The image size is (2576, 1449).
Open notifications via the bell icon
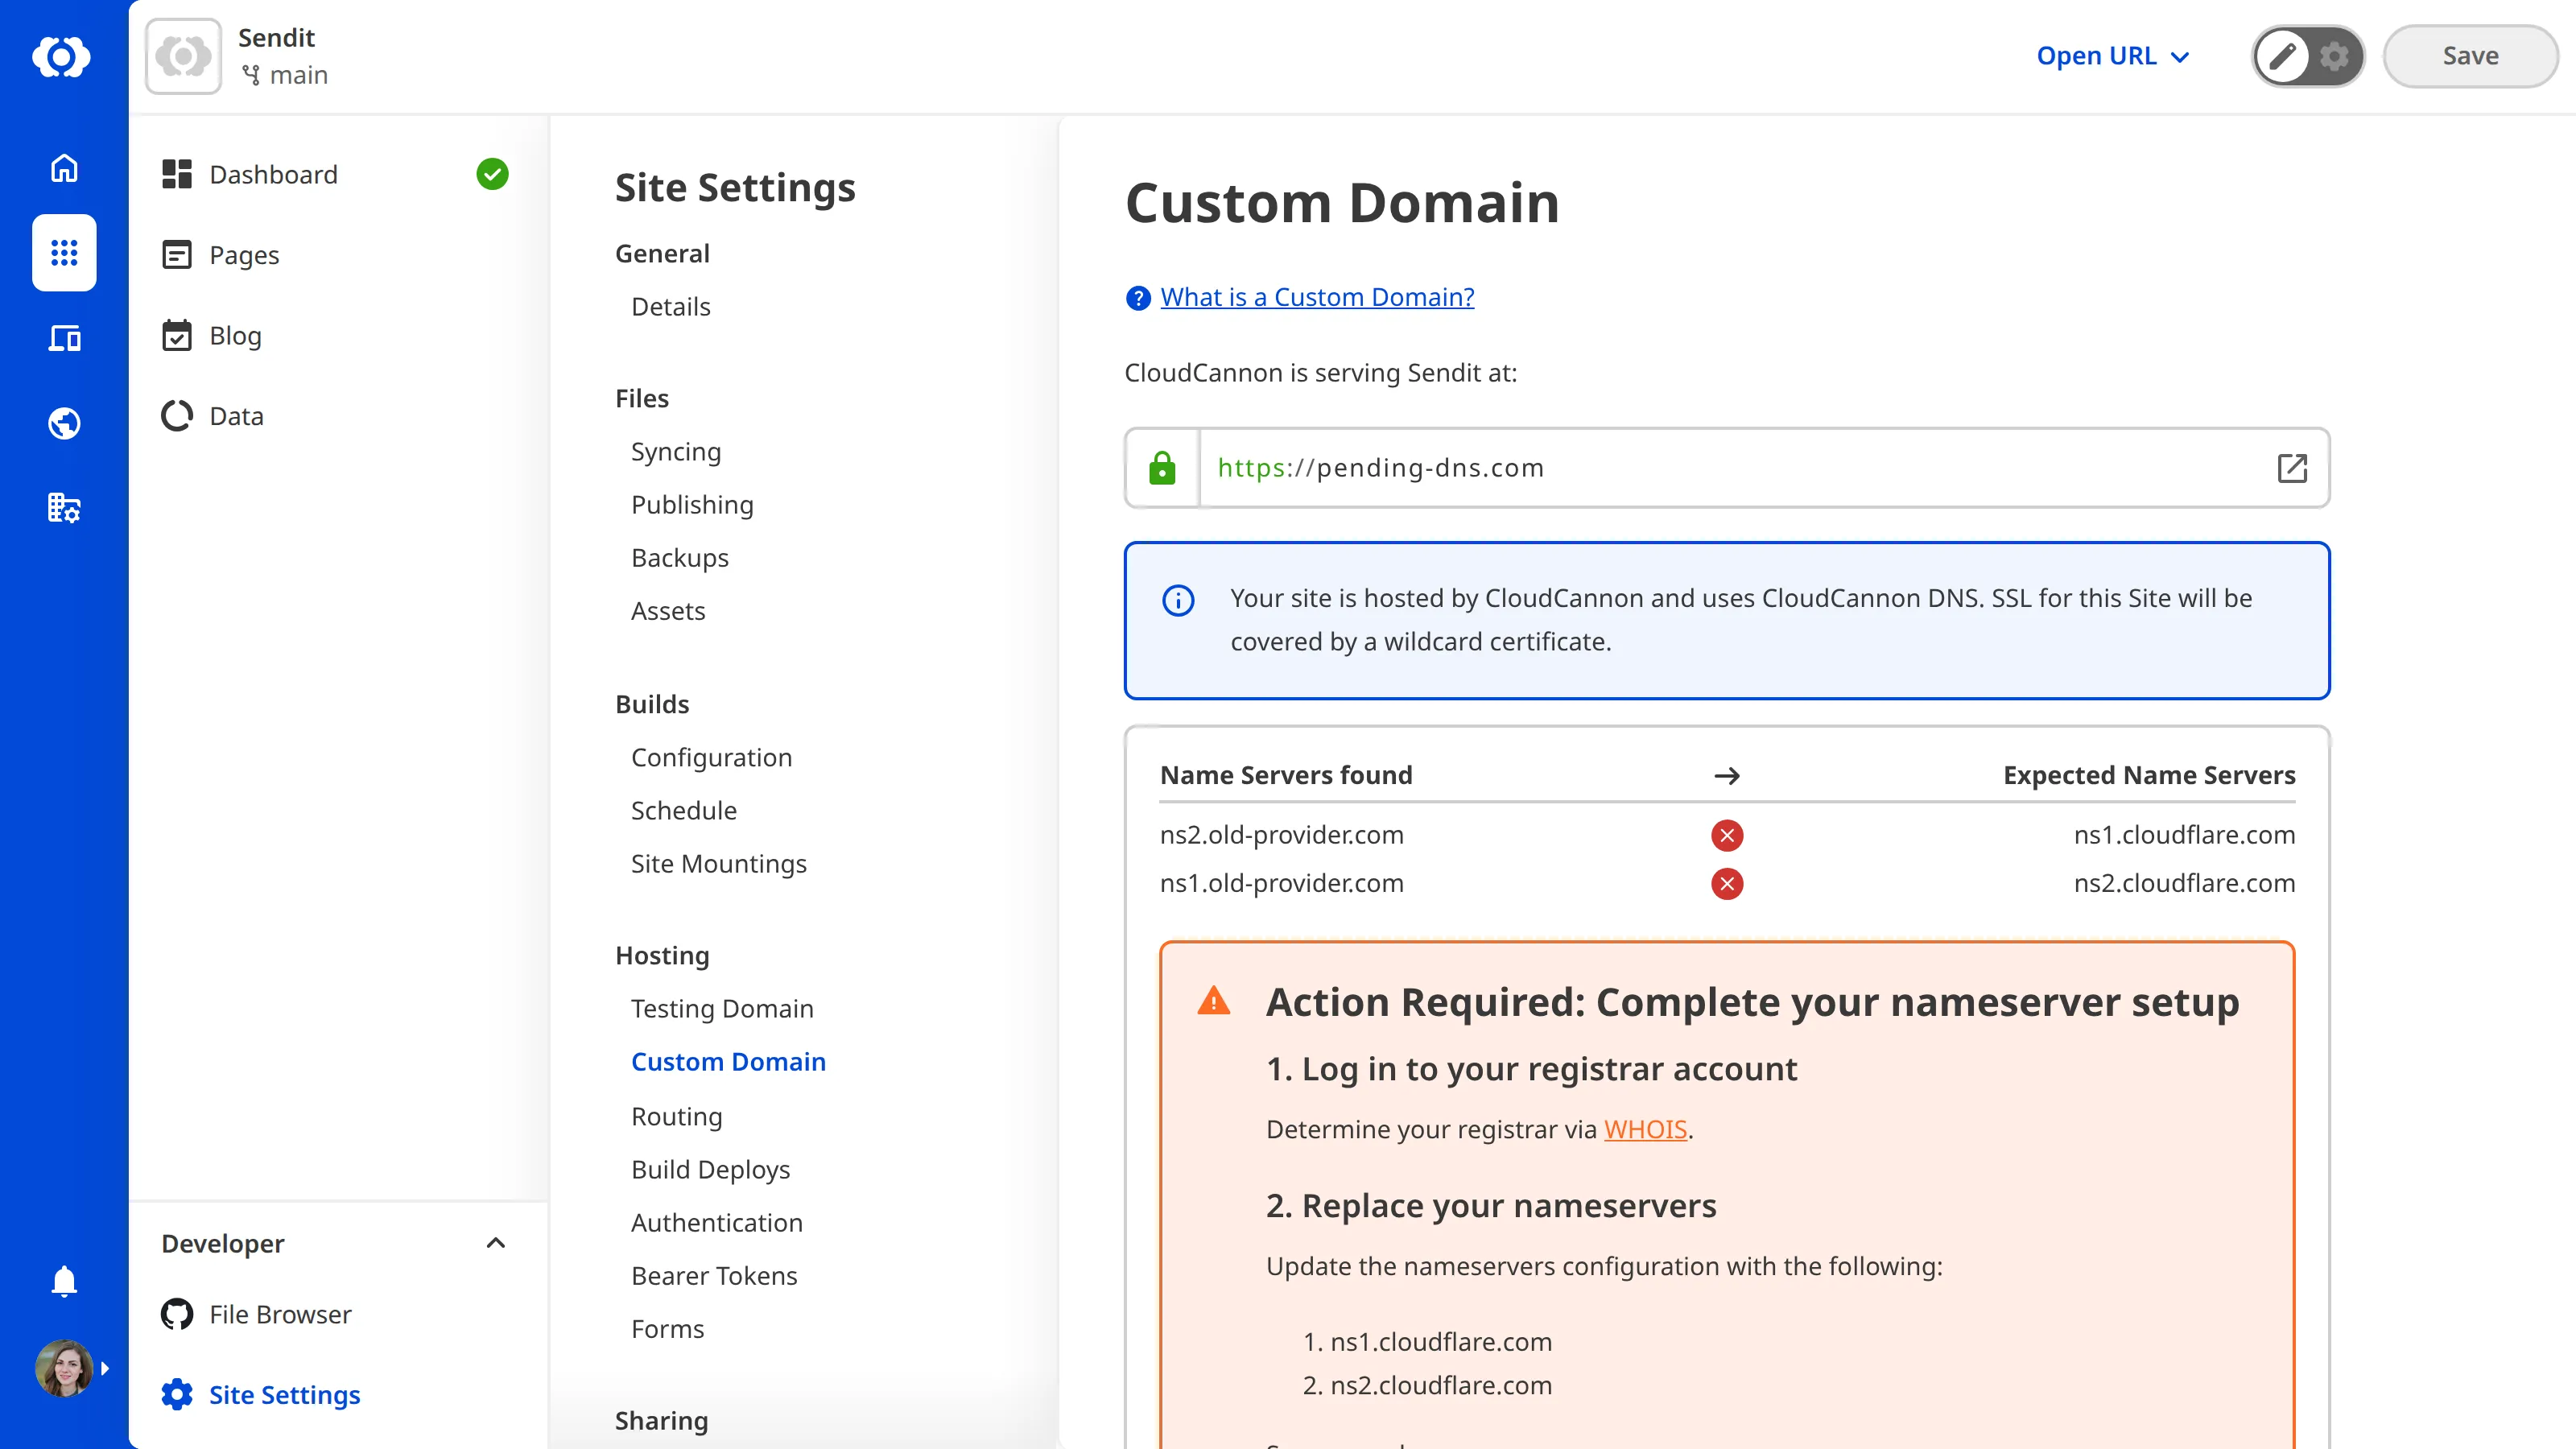click(x=63, y=1281)
